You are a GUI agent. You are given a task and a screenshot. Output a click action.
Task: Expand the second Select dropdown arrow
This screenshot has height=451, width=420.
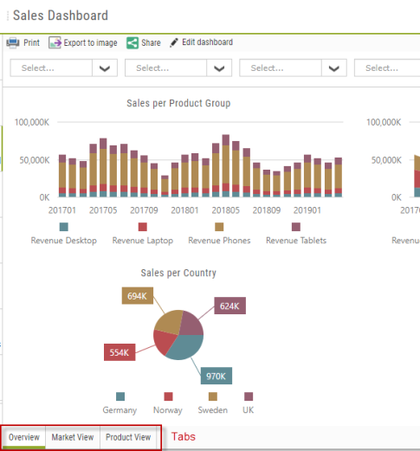point(219,68)
